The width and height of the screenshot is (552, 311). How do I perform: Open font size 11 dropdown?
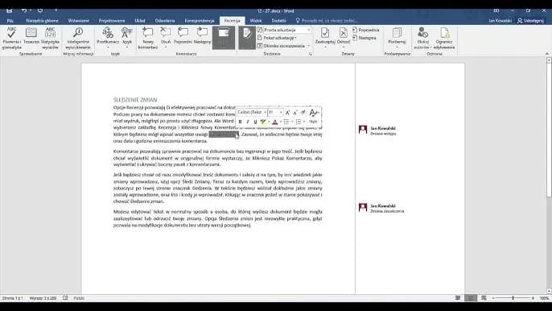281,112
